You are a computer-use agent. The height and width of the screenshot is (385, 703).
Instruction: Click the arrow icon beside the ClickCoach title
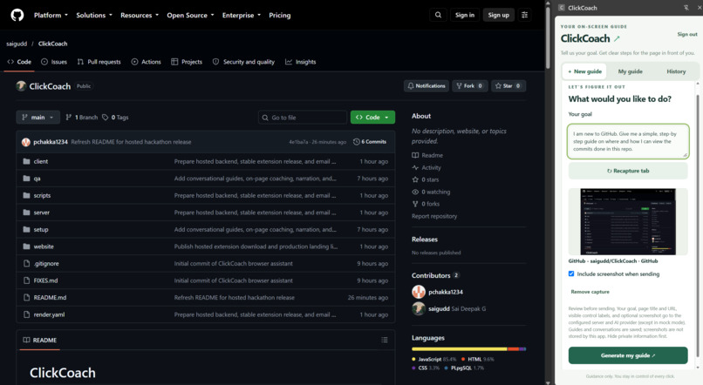[x=617, y=39]
